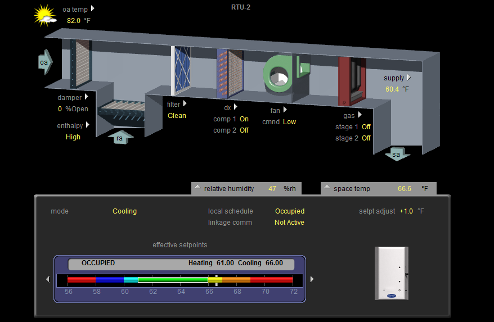Click setpt adjust +1.0 value
The height and width of the screenshot is (322, 494).
(x=406, y=211)
